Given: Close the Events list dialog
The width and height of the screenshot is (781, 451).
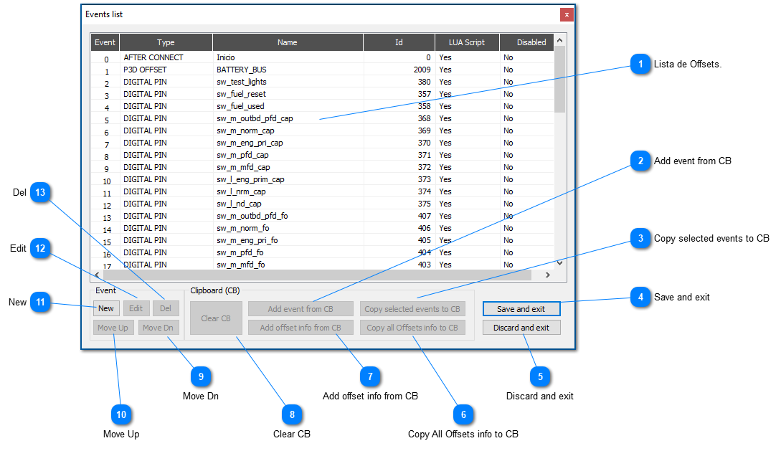Looking at the screenshot, I should 567,14.
